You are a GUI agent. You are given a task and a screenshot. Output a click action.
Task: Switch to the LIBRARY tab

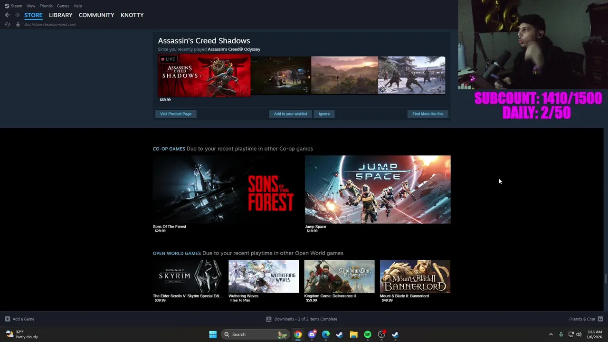point(61,15)
